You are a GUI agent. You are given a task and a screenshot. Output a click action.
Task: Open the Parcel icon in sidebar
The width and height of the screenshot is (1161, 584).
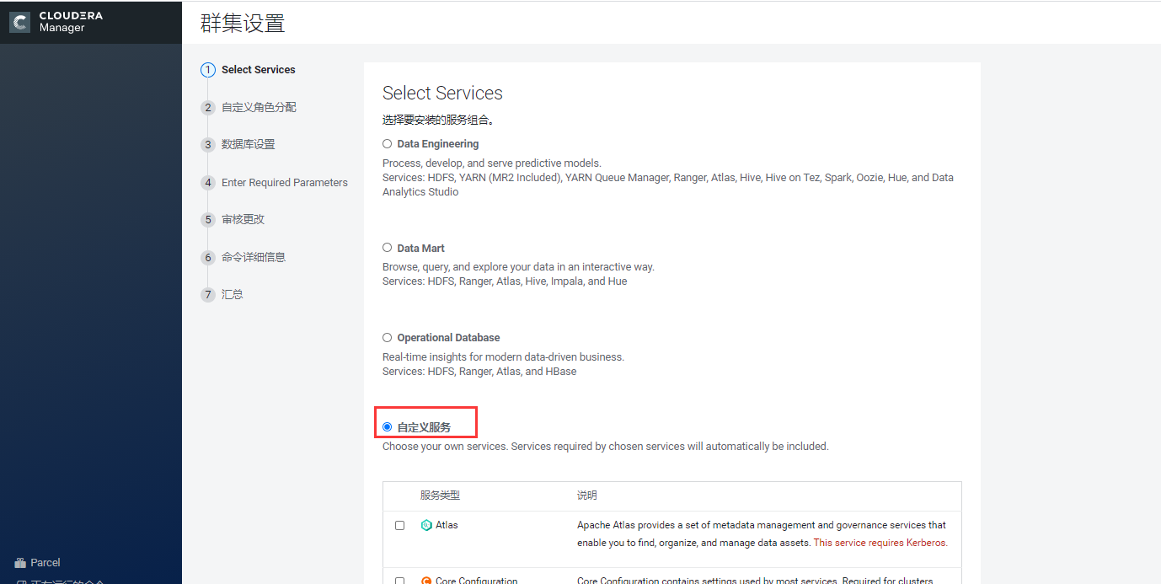click(20, 563)
